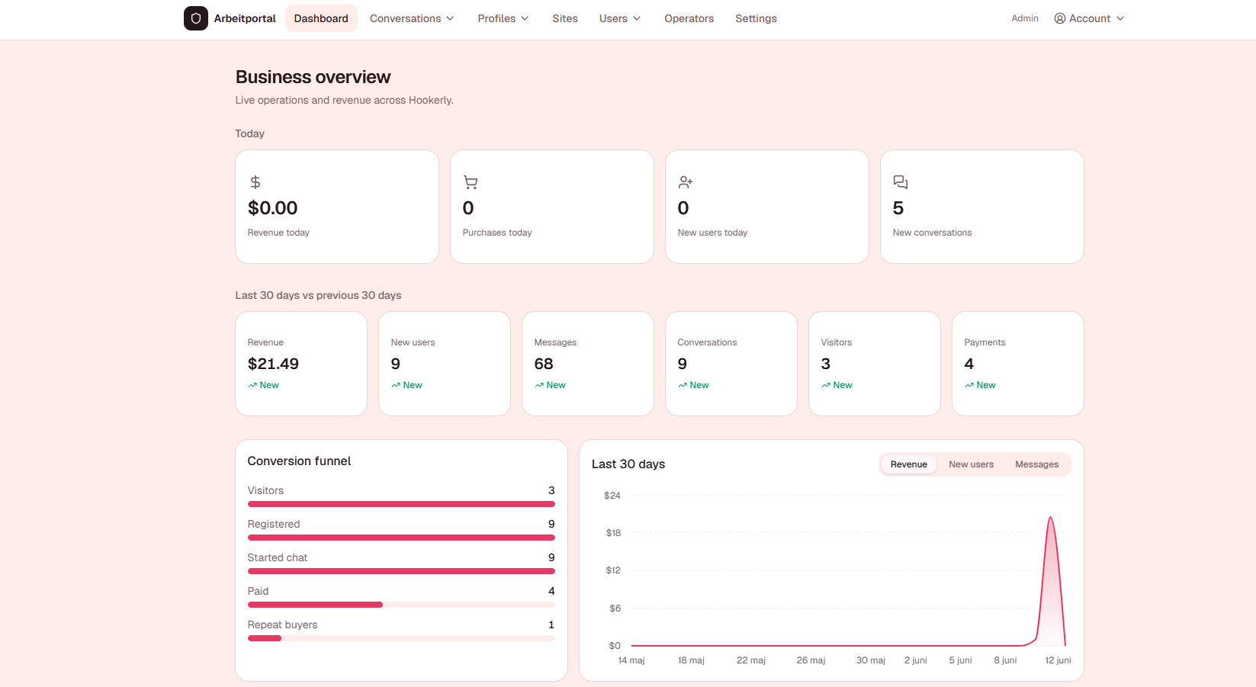Click the Arbeitportal brand name link
The width and height of the screenshot is (1256, 687).
point(245,18)
